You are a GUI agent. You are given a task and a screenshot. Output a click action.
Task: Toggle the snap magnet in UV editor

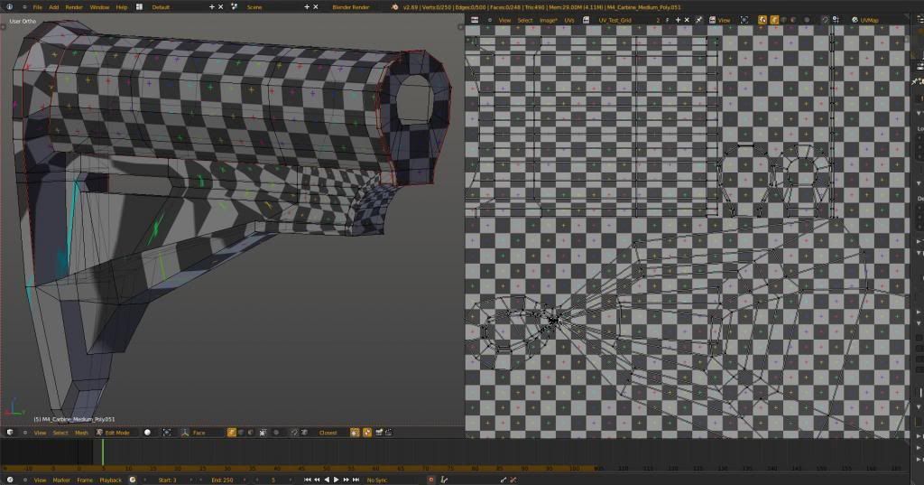coord(824,20)
